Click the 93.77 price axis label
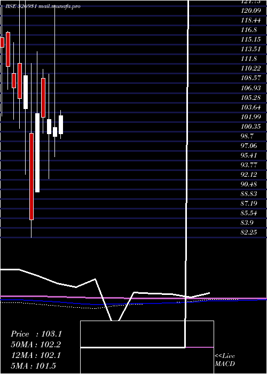 (x=249, y=165)
